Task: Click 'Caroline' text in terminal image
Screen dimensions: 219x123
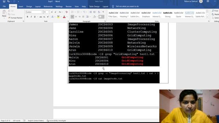Action: coord(76,32)
